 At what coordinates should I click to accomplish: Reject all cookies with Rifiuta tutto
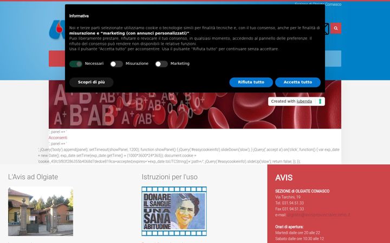[251, 82]
